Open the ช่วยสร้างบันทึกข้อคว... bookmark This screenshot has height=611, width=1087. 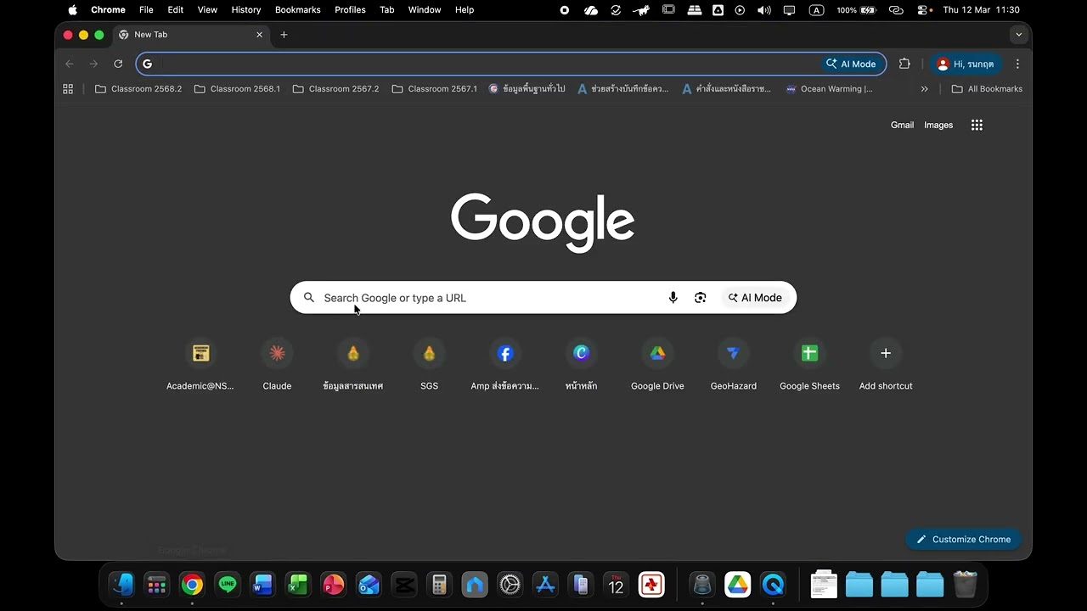click(x=622, y=88)
